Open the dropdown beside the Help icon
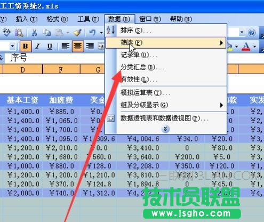Viewport: 264px width, 222px height. click(x=242, y=33)
